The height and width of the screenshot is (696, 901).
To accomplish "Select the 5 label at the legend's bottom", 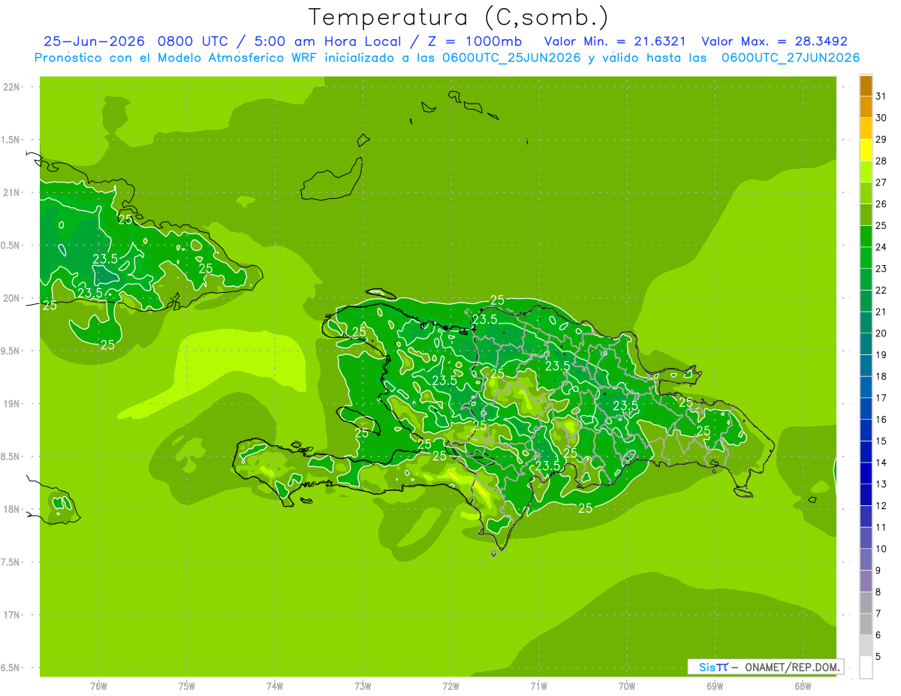I will (878, 657).
